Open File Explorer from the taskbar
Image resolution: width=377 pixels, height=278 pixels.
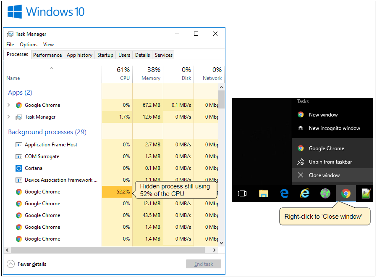pyautogui.click(x=263, y=193)
